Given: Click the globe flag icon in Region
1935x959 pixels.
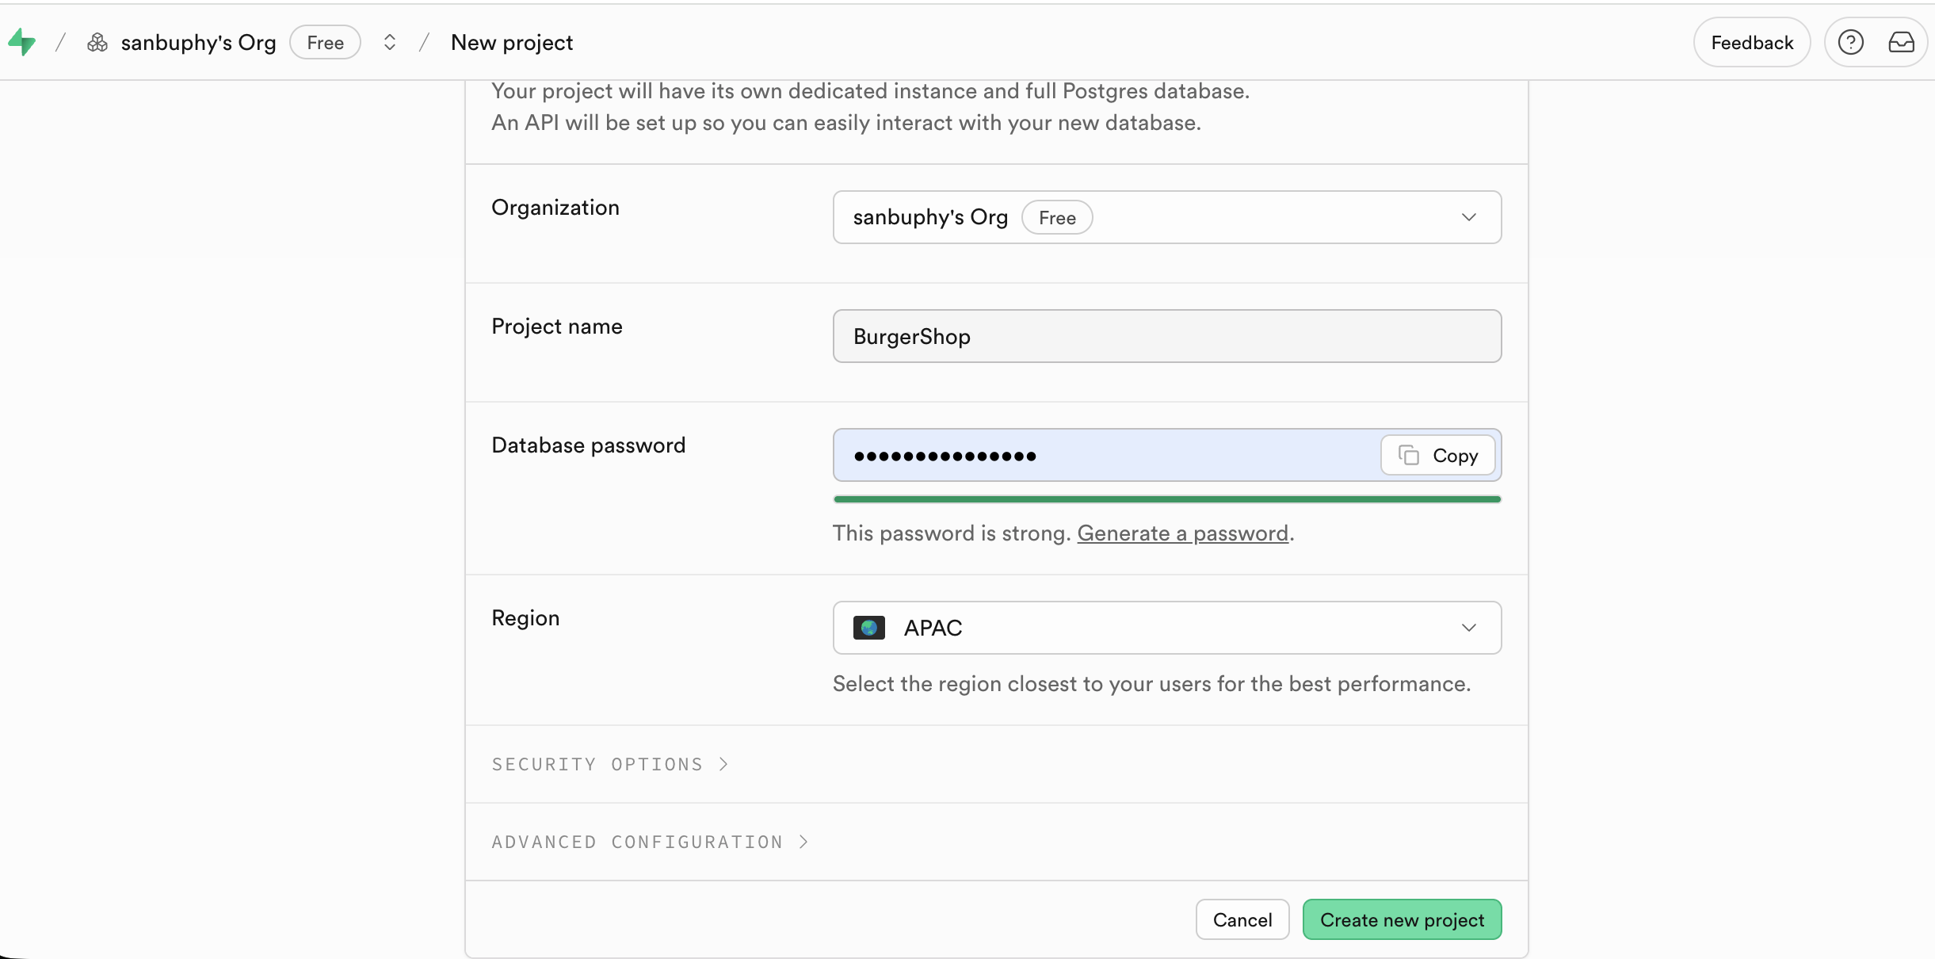Looking at the screenshot, I should click(868, 628).
